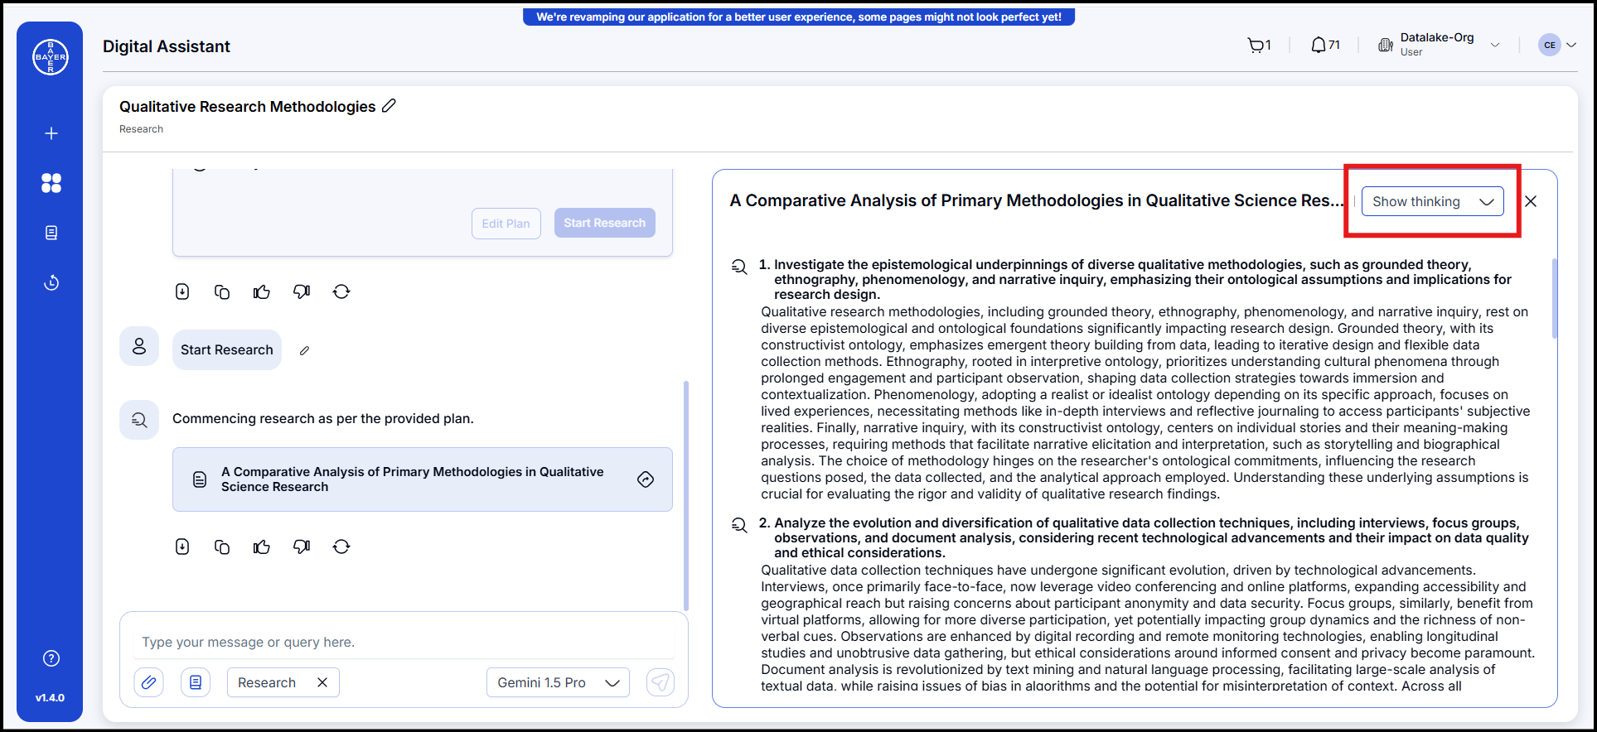Screen dimensions: 1597x732
Task: Remove the Research mode chip
Action: click(322, 682)
